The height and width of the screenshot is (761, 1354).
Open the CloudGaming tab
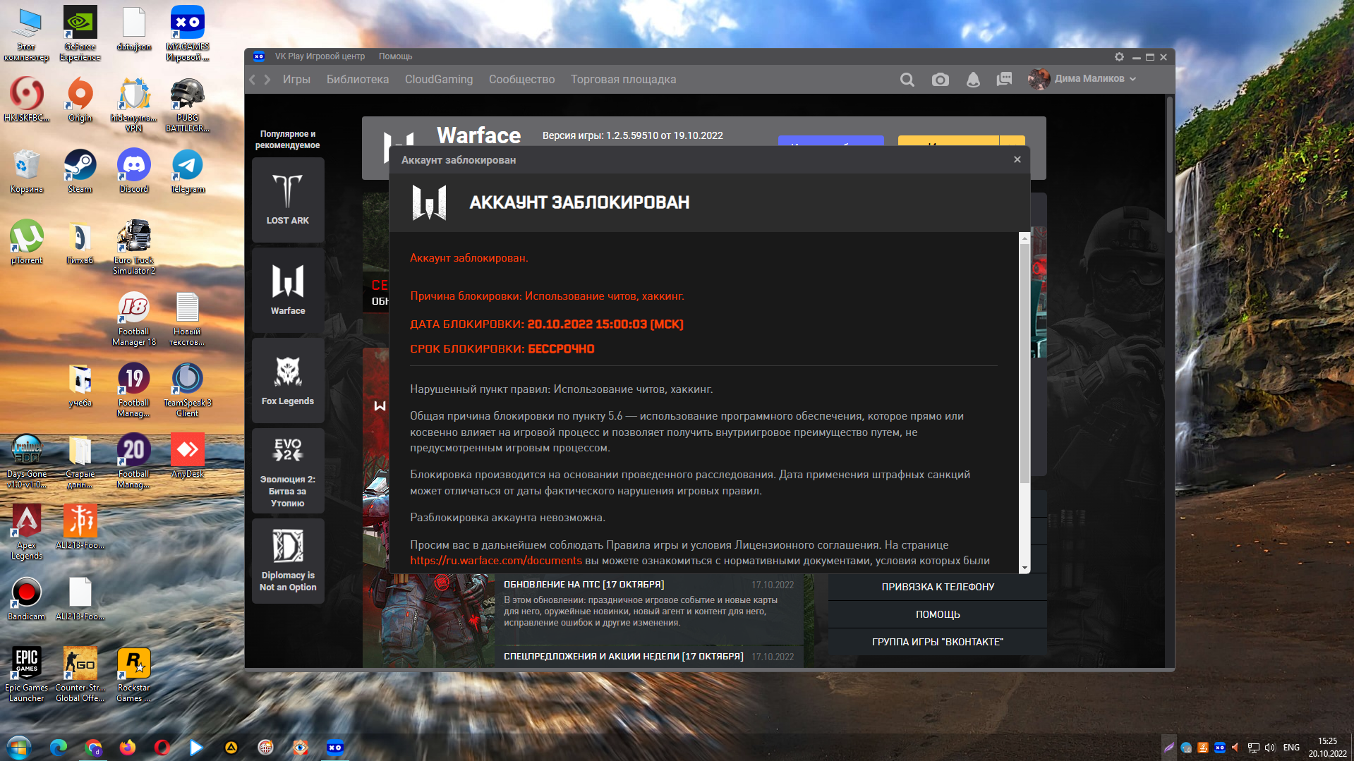[439, 80]
